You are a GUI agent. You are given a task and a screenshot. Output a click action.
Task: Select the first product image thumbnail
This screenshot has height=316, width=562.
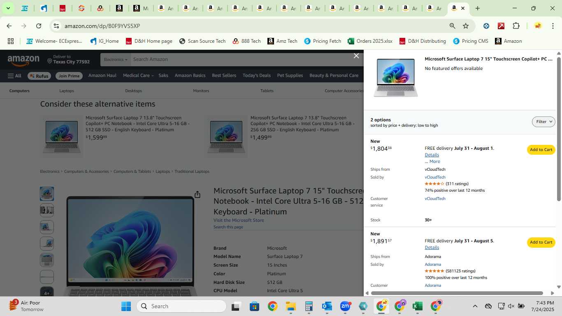pos(46,194)
